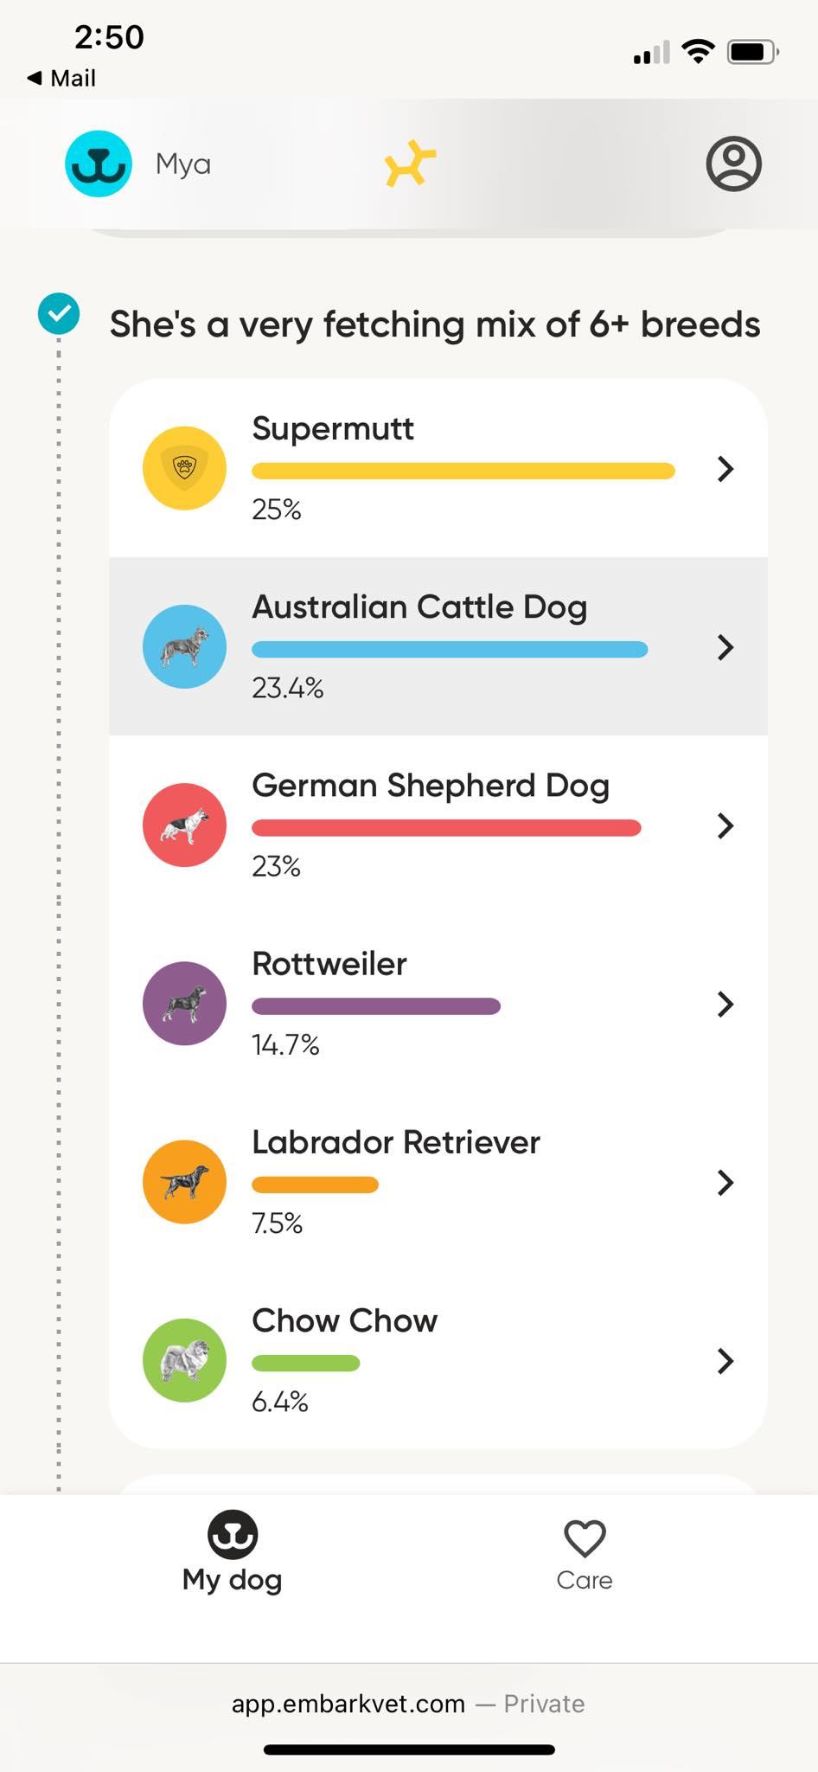Tap the green Chow Chow icon
This screenshot has height=1772, width=818.
[x=184, y=1360]
